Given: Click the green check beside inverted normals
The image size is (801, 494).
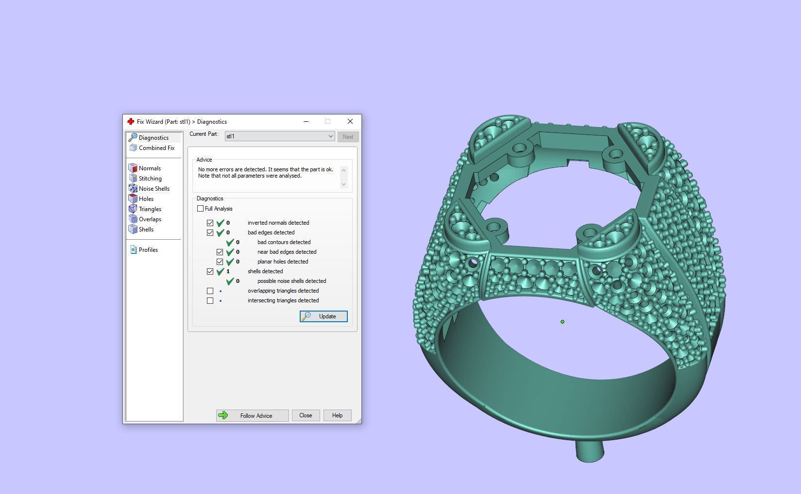Looking at the screenshot, I should (220, 223).
